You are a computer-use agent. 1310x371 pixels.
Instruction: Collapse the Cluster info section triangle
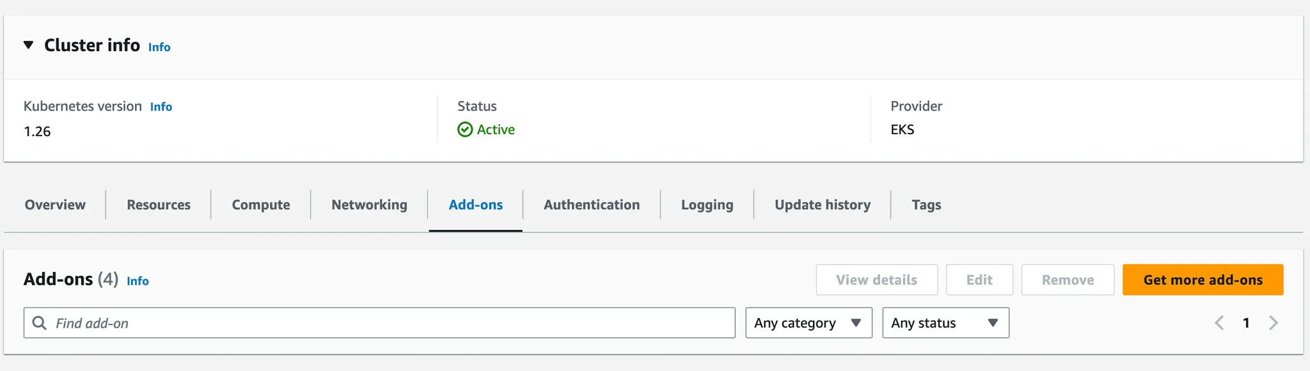coord(28,45)
